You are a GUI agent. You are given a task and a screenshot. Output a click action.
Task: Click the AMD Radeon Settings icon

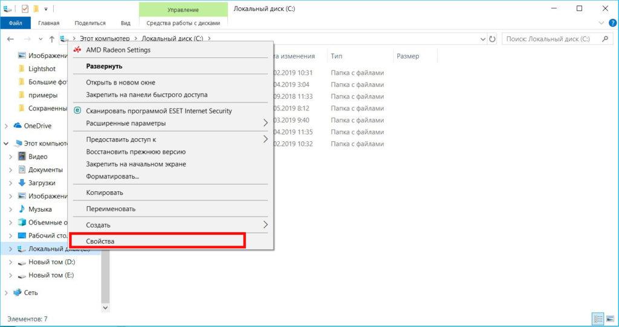point(77,50)
